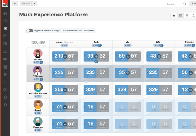Open the users group sidebar icon

pos(5,67)
